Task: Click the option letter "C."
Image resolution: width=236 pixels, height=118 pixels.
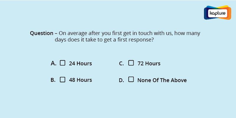Action: [x=121, y=64]
